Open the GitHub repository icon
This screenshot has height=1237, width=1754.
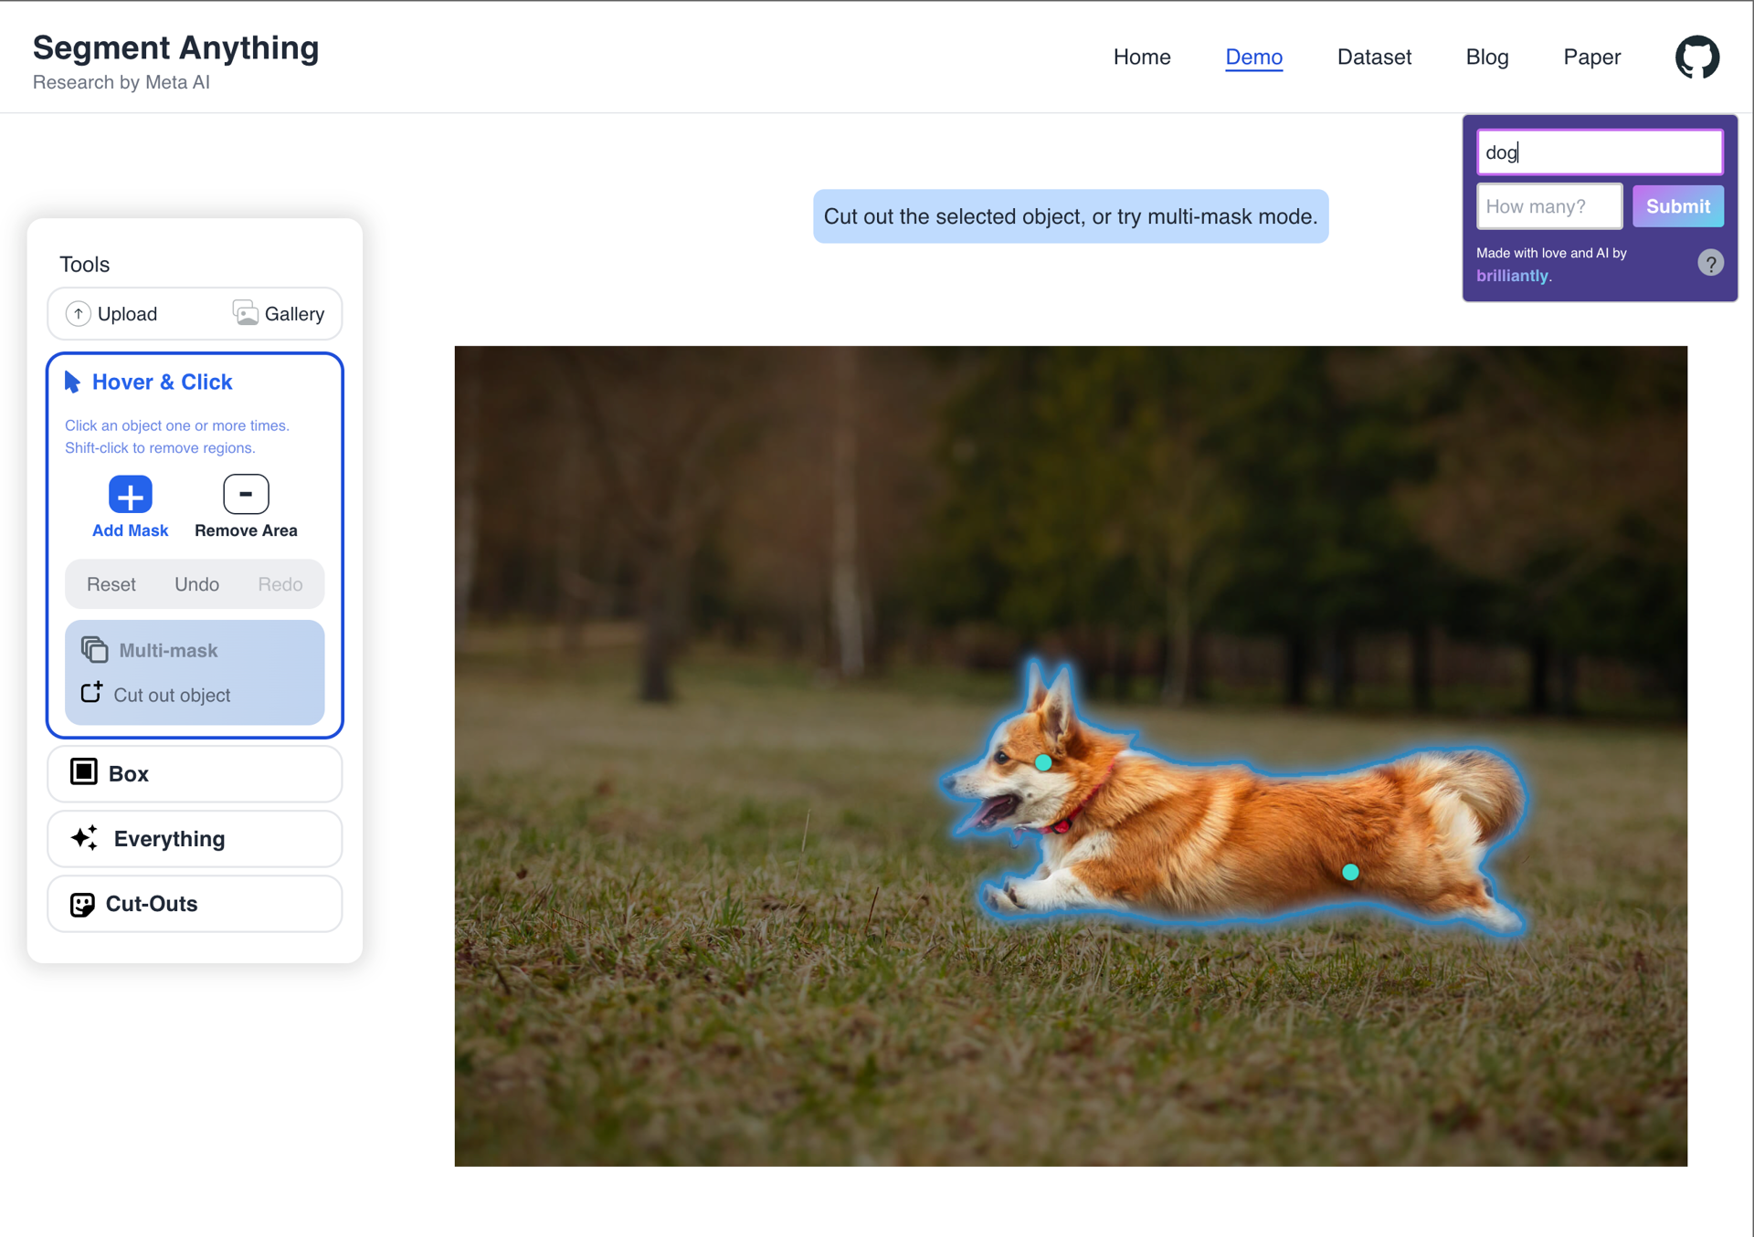click(x=1696, y=57)
